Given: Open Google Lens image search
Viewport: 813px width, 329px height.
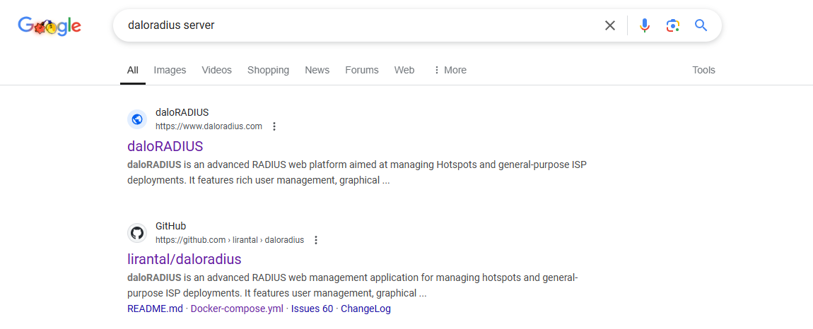Looking at the screenshot, I should [672, 25].
